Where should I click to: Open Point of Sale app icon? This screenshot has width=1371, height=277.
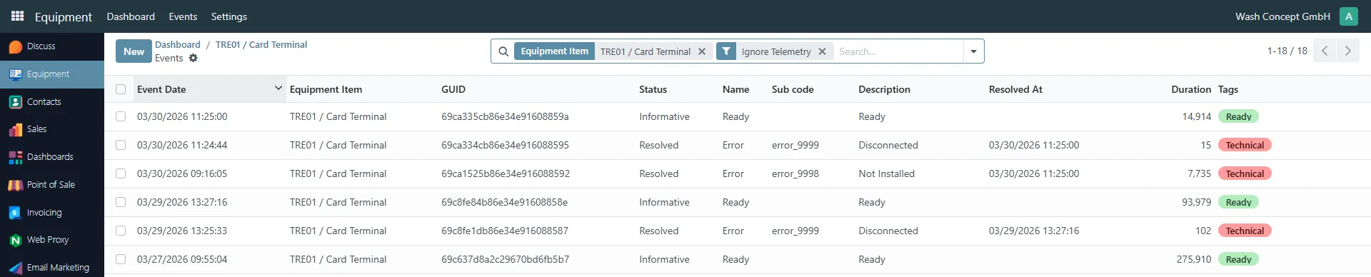click(x=16, y=185)
